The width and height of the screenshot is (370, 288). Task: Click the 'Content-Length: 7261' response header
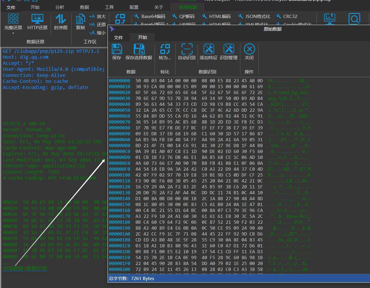coord(31,172)
